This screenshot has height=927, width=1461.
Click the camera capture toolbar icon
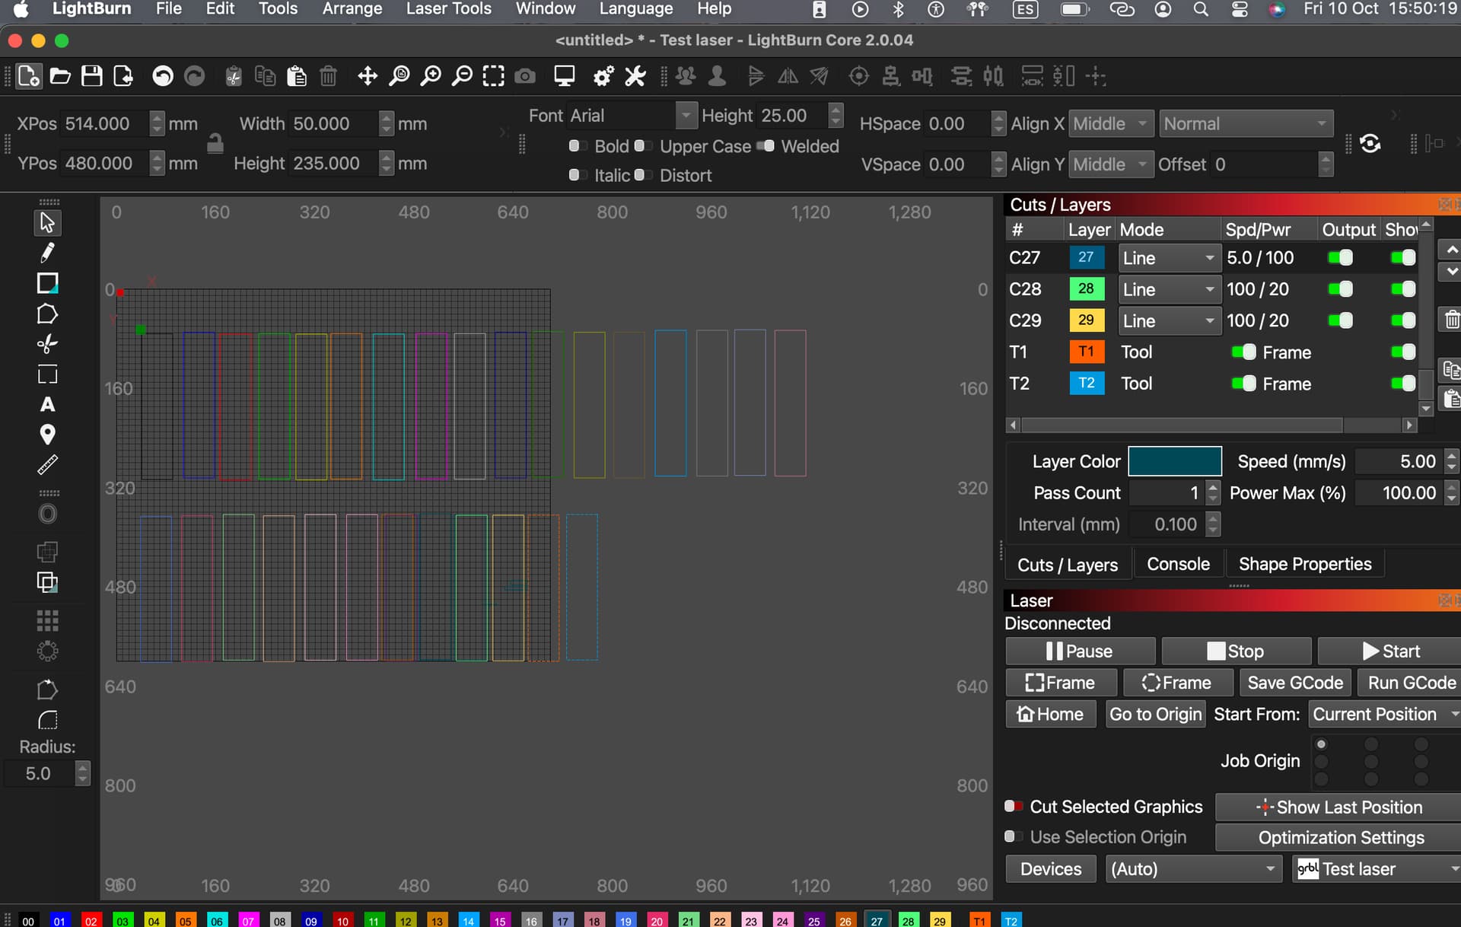point(525,76)
